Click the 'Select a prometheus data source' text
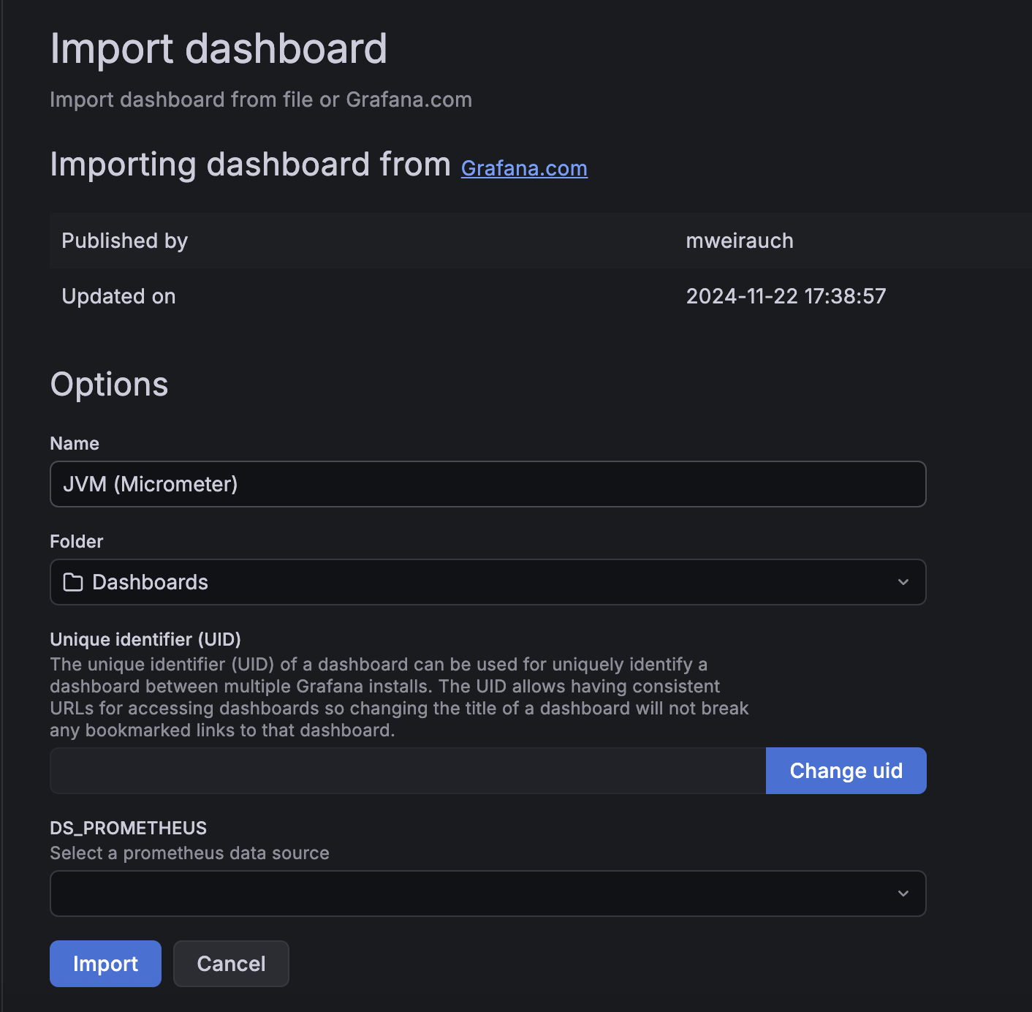The width and height of the screenshot is (1032, 1012). click(x=189, y=853)
